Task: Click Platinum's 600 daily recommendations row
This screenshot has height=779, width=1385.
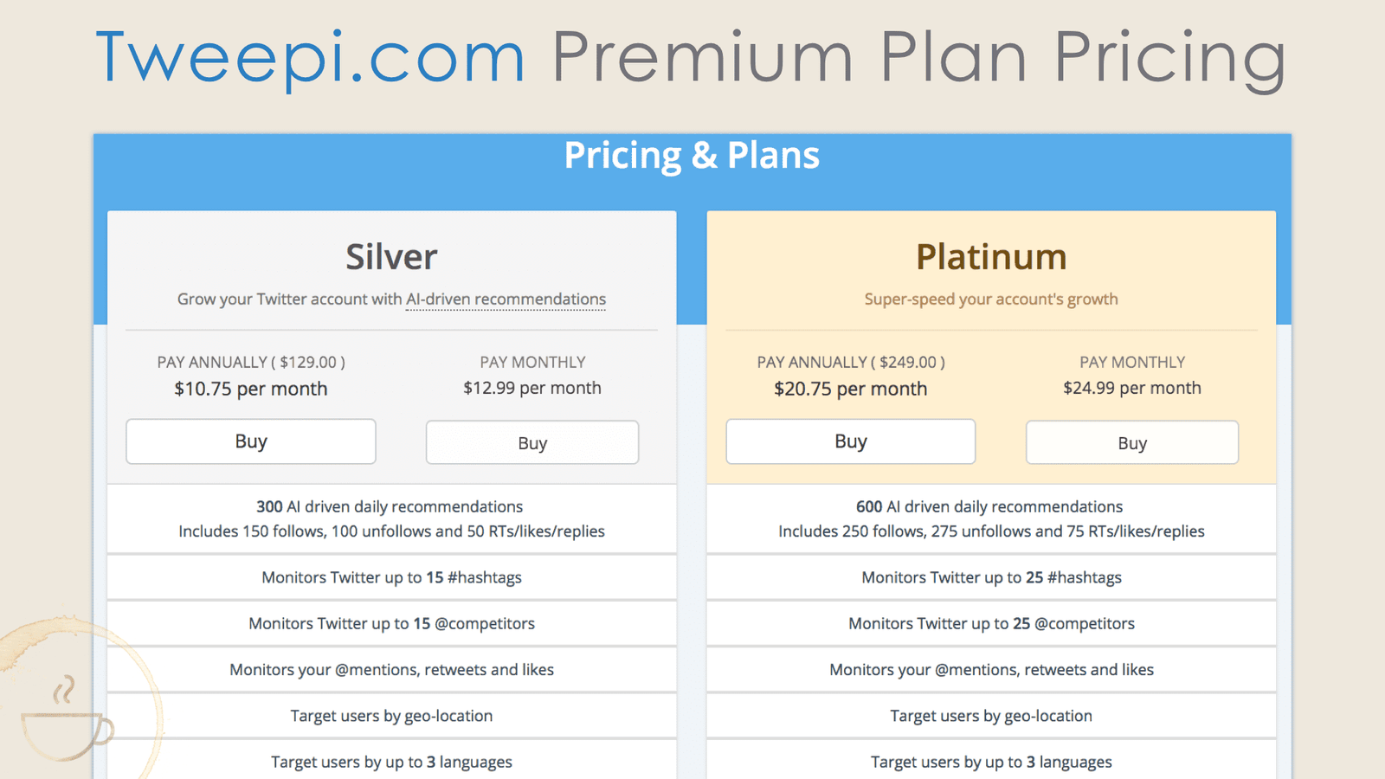Action: [x=990, y=518]
